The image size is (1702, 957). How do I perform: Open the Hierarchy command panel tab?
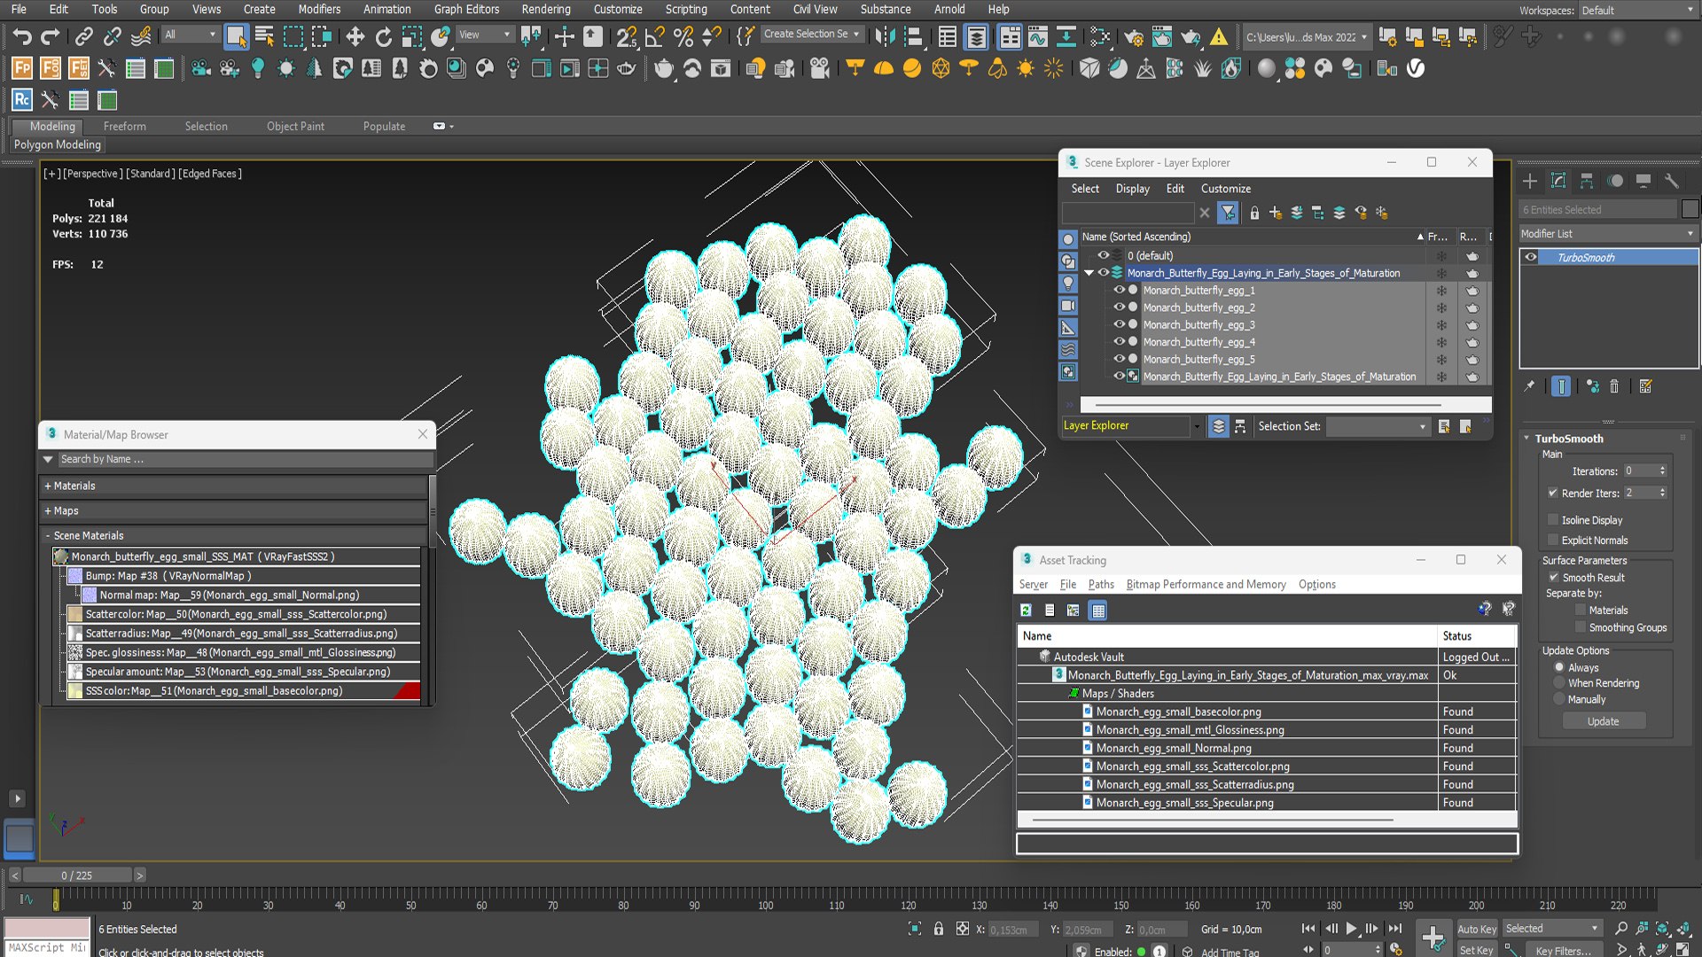pos(1587,181)
